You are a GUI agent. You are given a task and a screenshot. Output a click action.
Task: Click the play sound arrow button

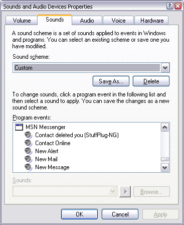click(125, 191)
